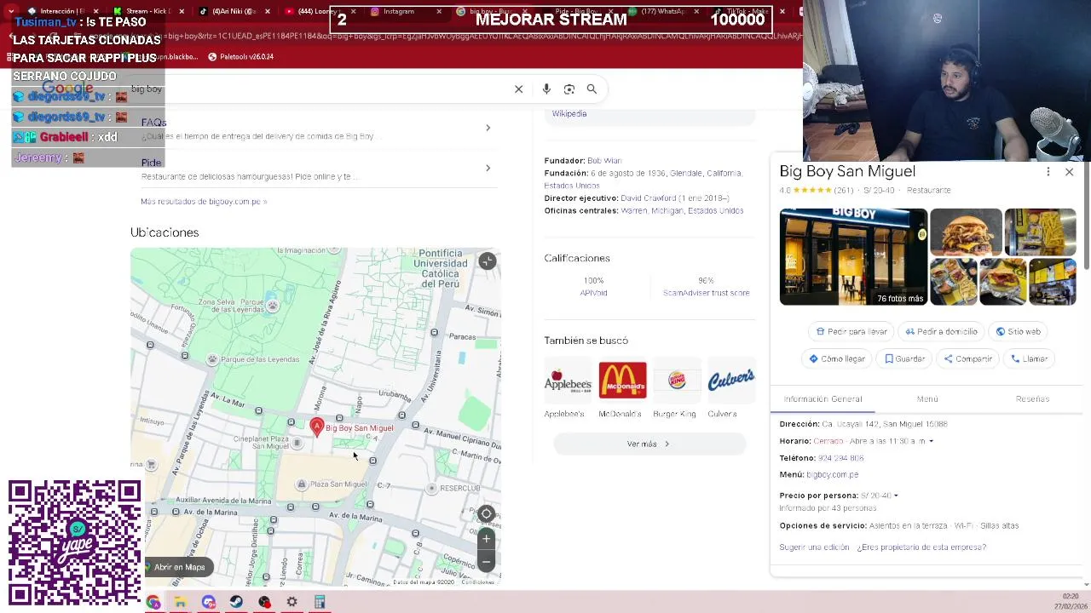Open File Explorer from the taskbar
Viewport: 1091px width, 613px height.
(181, 602)
